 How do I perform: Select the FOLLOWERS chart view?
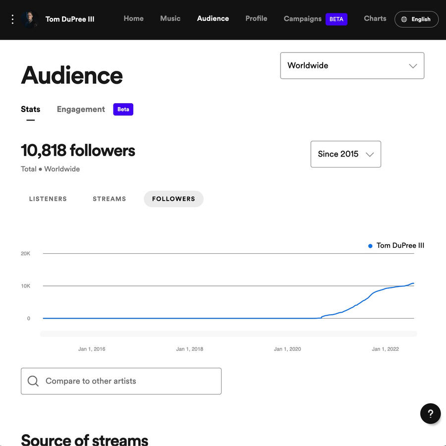tap(173, 198)
